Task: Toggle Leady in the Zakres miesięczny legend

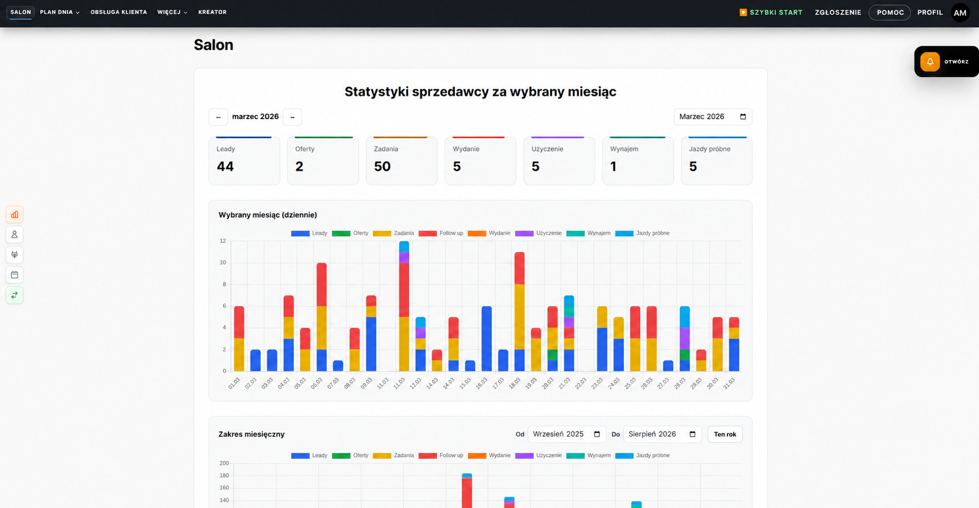Action: pos(309,456)
